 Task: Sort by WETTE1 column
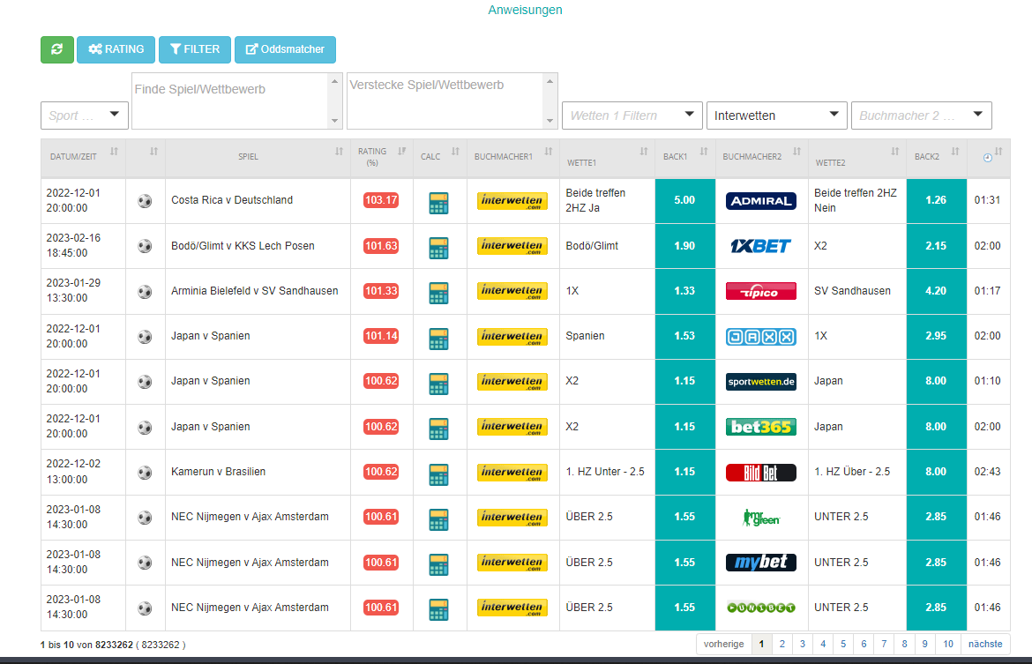[x=607, y=157]
